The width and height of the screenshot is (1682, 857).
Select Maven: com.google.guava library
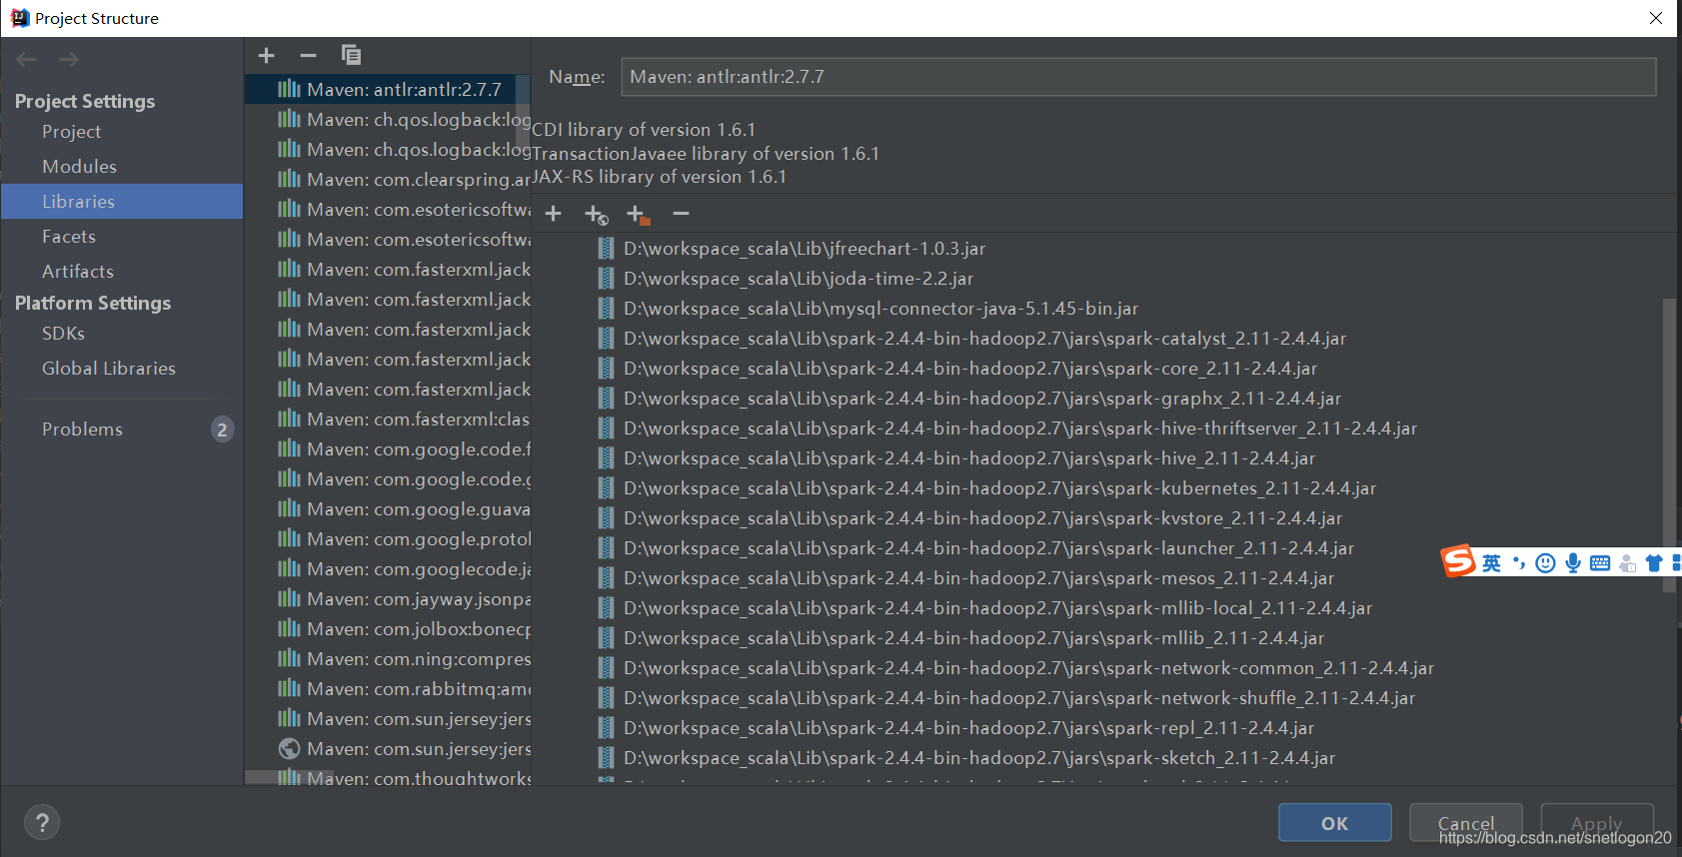click(x=388, y=508)
